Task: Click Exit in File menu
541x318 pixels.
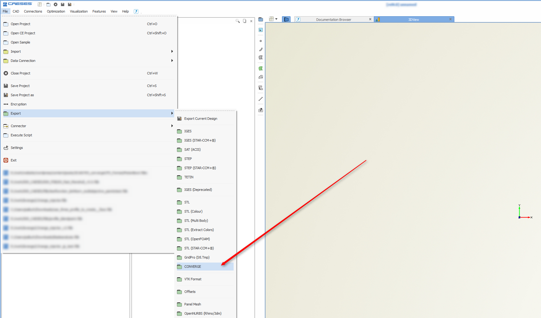Action: point(88,160)
